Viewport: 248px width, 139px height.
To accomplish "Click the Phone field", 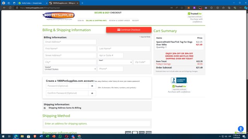I will [x=110, y=69].
